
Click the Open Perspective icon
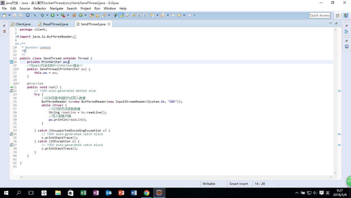click(338, 15)
